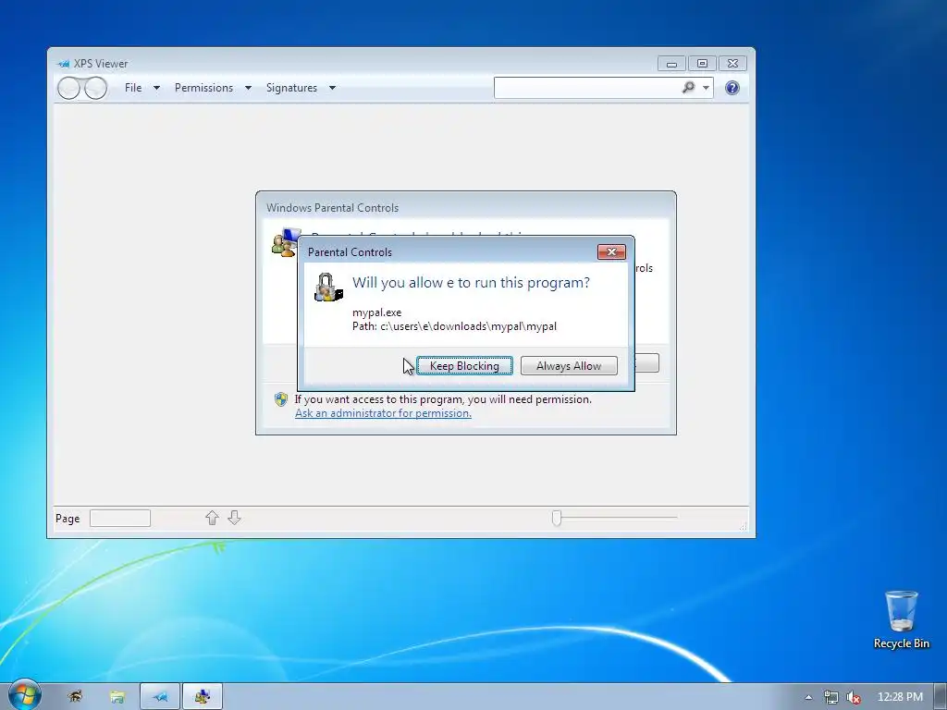Click the magnifier search icon in XPS Viewer
947x710 pixels.
point(688,88)
